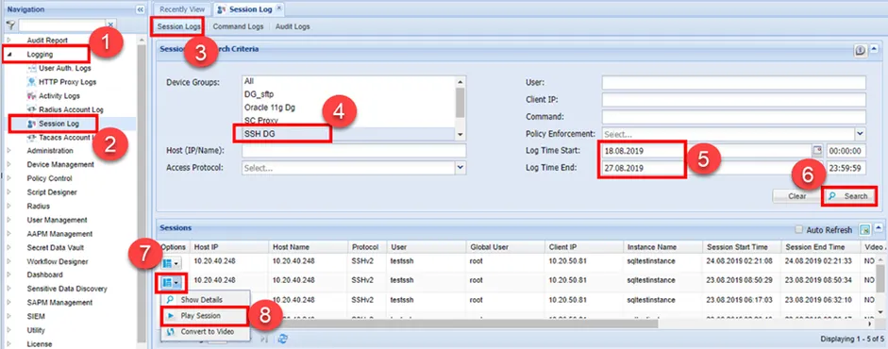
Task: Open the Policy Enforcement dropdown
Action: click(861, 134)
